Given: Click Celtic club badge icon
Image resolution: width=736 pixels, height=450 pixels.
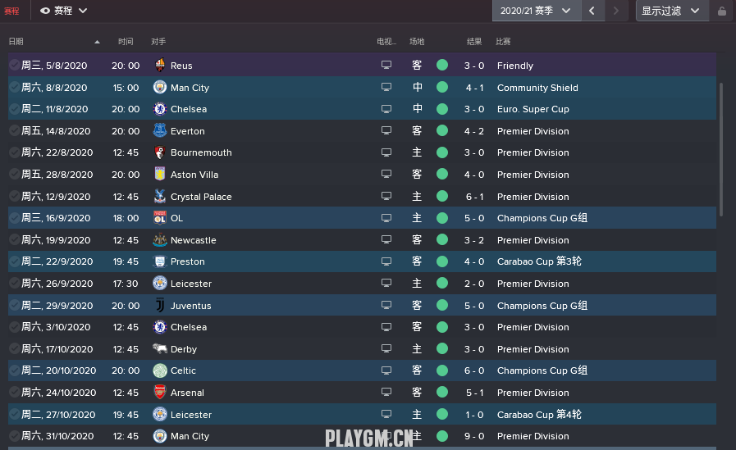Looking at the screenshot, I should click(160, 370).
